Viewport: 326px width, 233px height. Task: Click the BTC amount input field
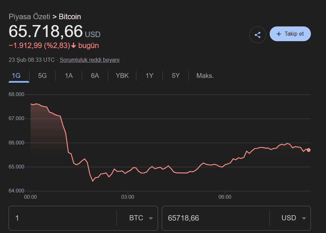62,218
